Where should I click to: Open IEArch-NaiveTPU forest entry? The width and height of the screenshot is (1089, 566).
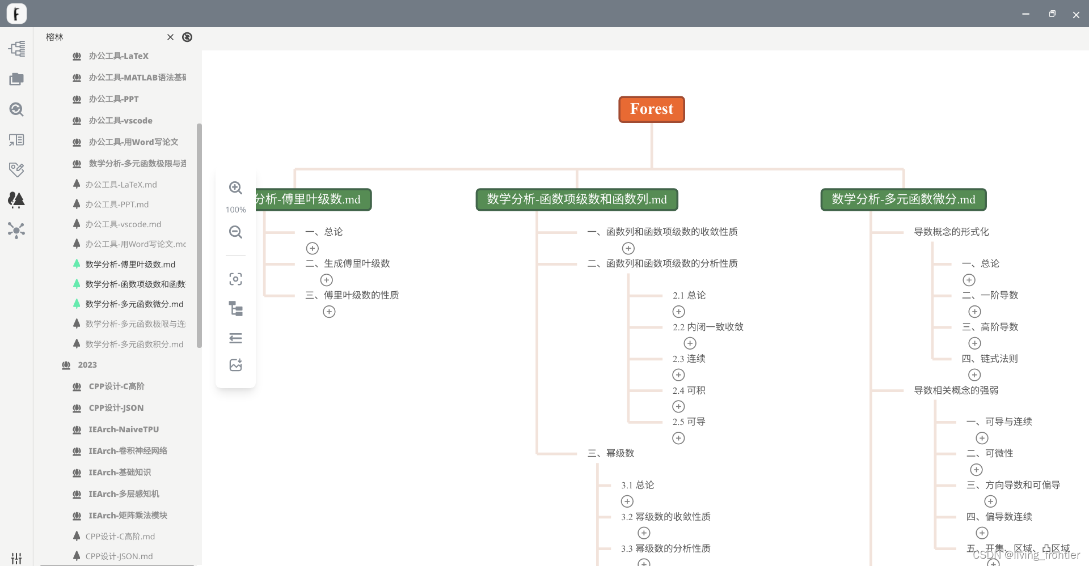coord(124,429)
